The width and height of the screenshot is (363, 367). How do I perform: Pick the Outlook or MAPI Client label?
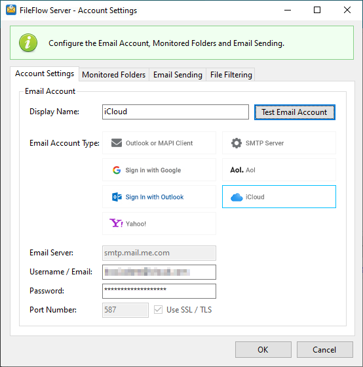159,143
